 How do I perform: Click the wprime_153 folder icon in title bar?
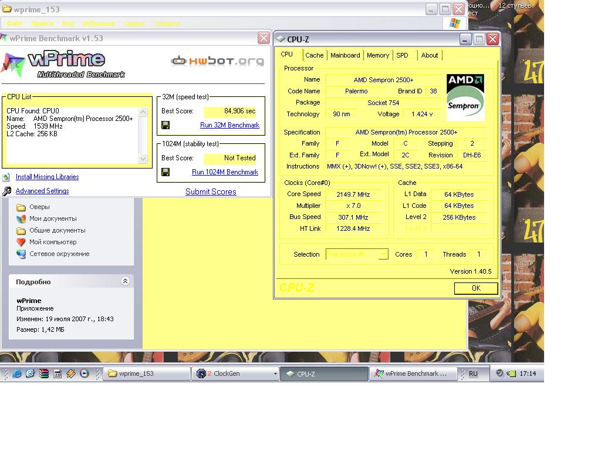click(x=7, y=9)
